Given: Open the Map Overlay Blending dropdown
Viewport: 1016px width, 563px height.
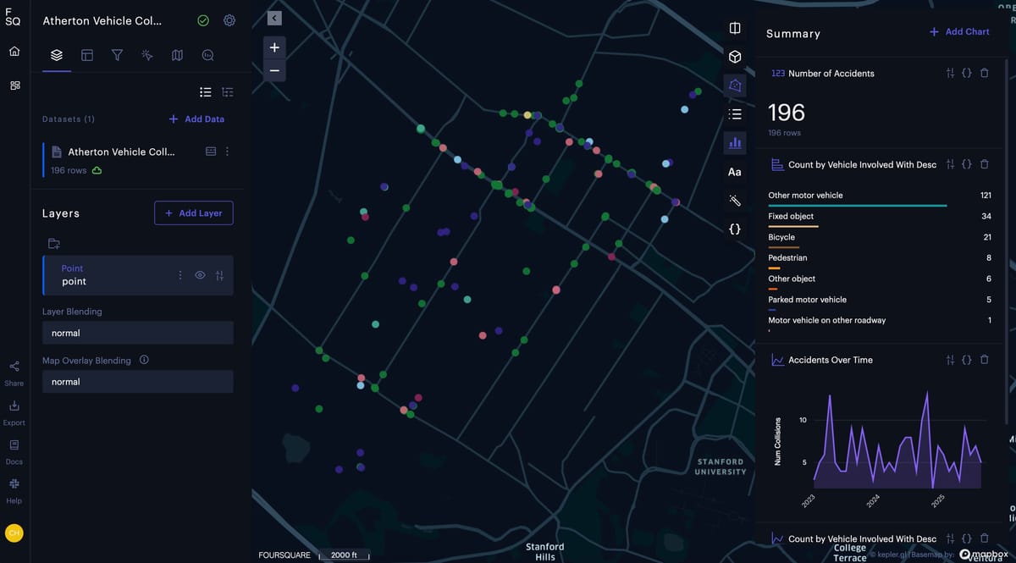Looking at the screenshot, I should click(137, 382).
